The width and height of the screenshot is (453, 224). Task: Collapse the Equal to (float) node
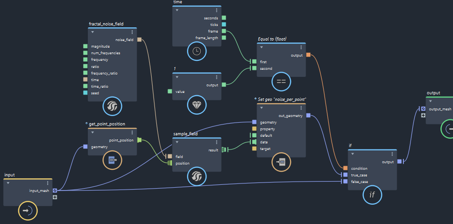pyautogui.click(x=262, y=47)
